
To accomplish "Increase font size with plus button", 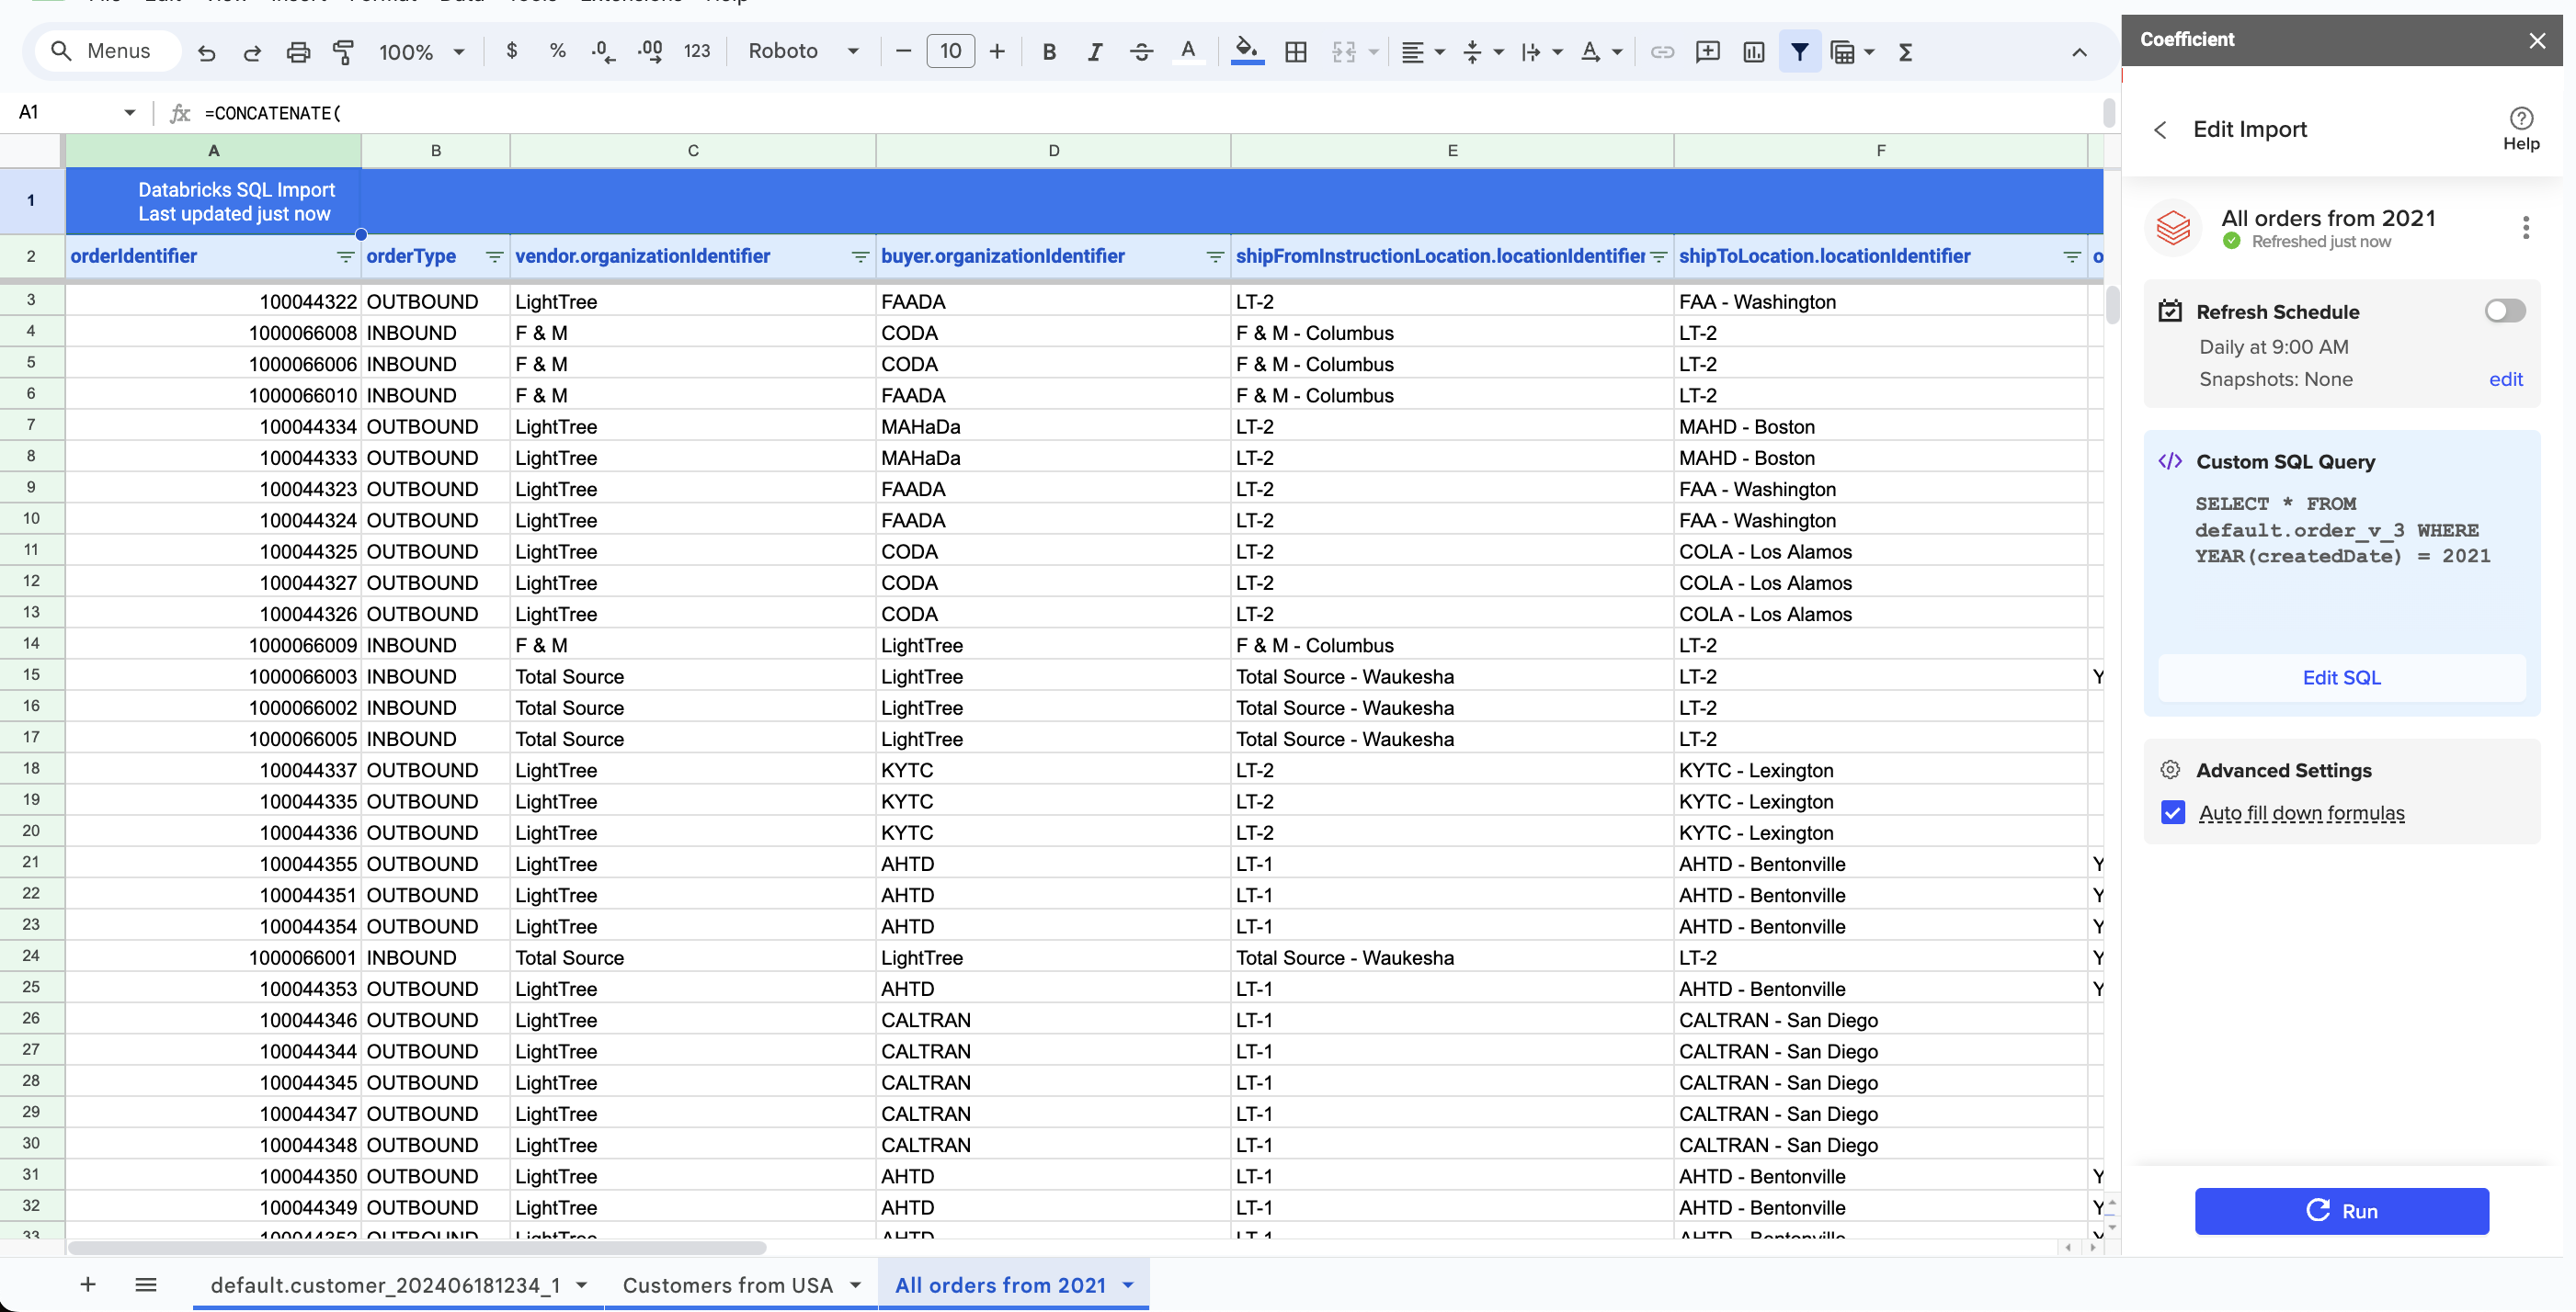I will 997,51.
